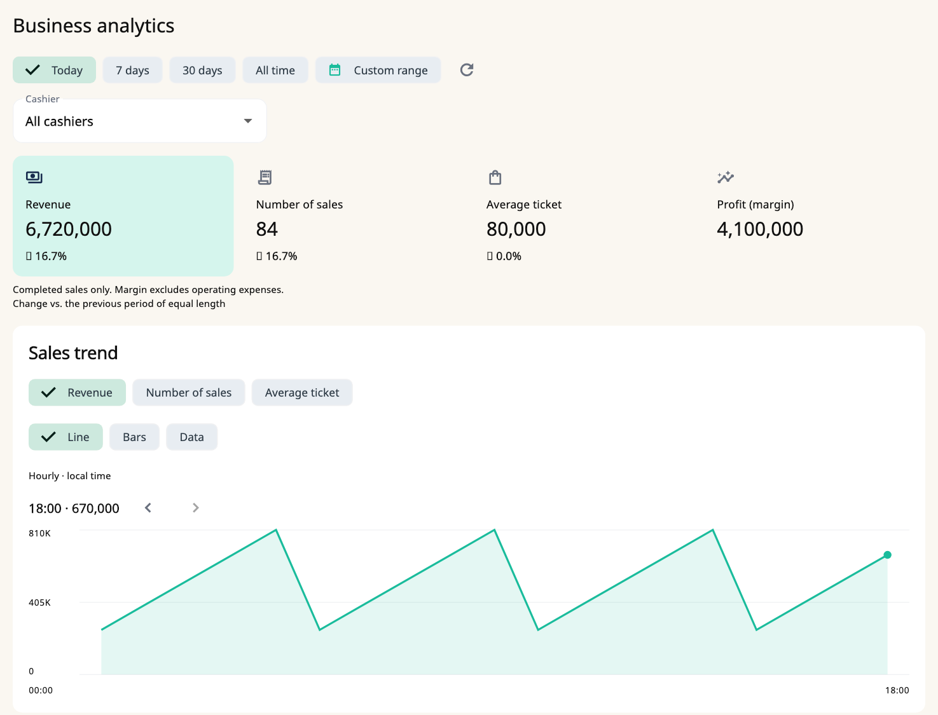Click the Business analytics title

coord(93,26)
